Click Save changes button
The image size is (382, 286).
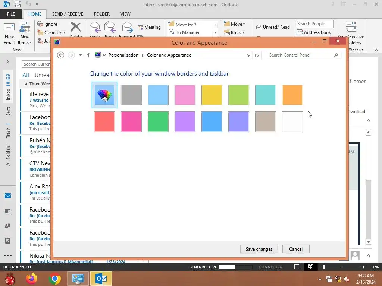tap(259, 249)
